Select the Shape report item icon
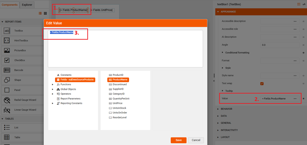Image resolution: width=307 pixels, height=145 pixels. [7, 80]
